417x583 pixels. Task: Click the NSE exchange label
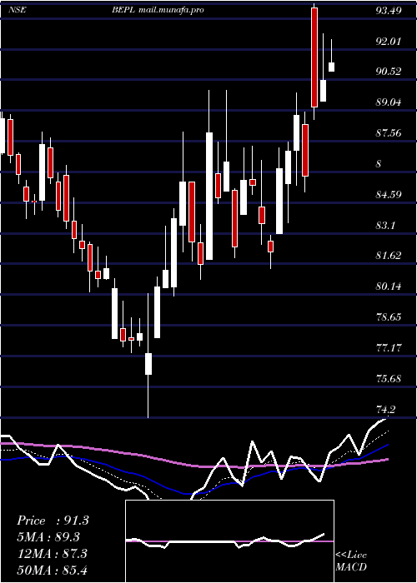click(x=18, y=10)
